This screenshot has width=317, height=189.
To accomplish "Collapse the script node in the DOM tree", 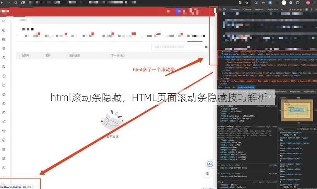I will [222, 52].
